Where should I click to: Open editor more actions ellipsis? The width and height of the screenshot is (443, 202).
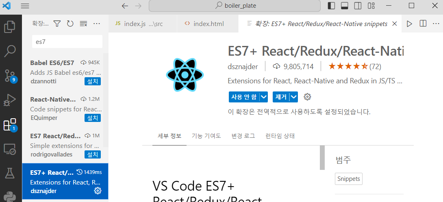pos(436,24)
